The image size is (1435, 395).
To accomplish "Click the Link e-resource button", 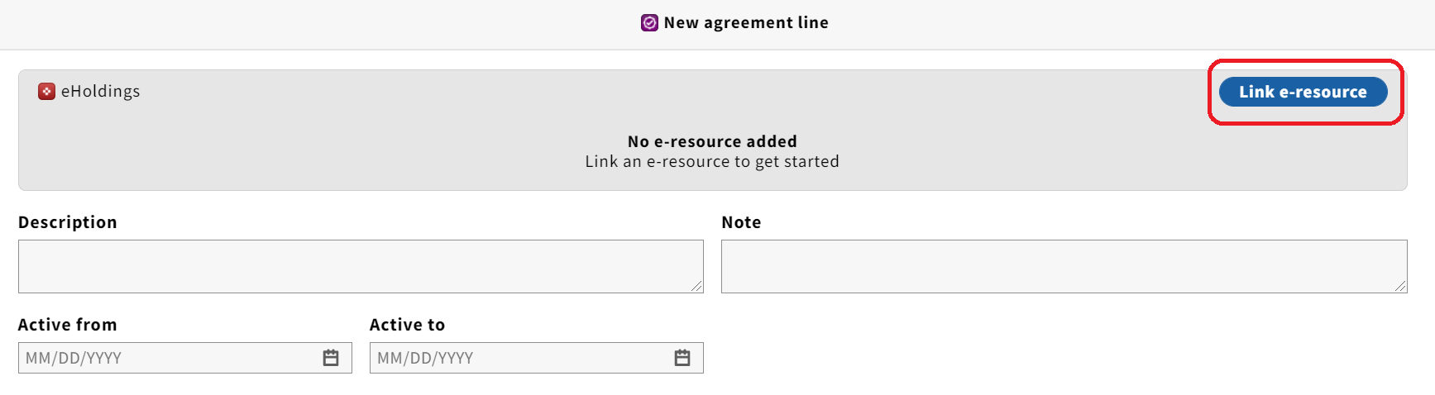I will pyautogui.click(x=1303, y=92).
